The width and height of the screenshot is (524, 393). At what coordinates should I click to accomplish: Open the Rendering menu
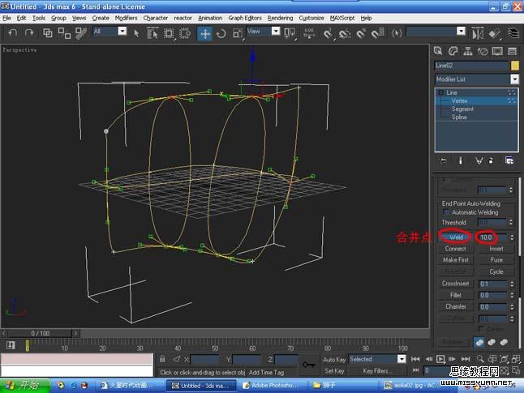[x=280, y=18]
